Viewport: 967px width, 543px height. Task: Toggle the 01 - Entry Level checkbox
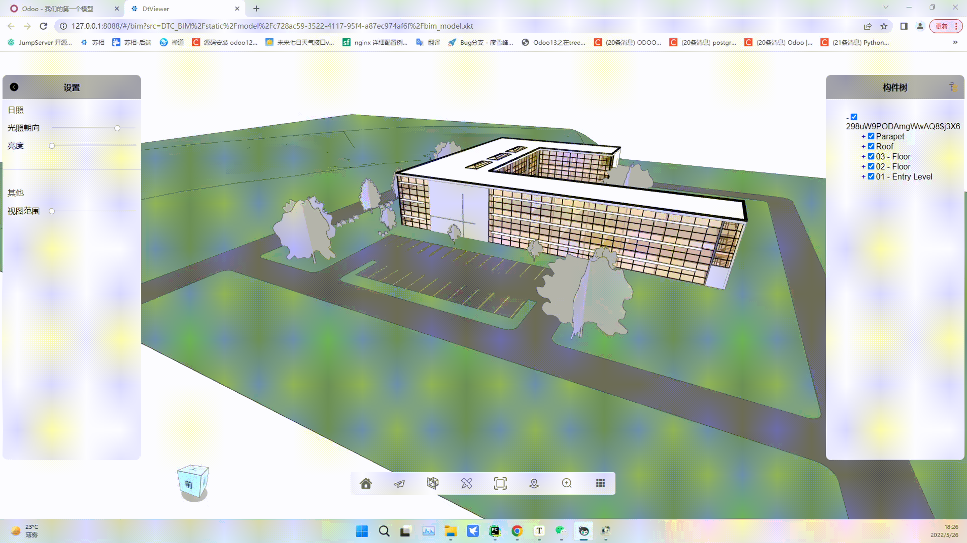coord(871,176)
